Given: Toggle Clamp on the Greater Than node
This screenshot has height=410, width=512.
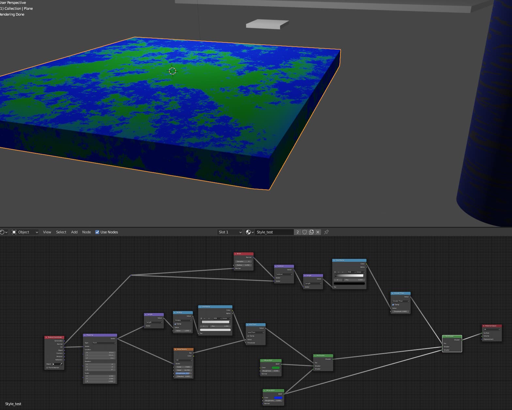Looking at the screenshot, I should click(x=393, y=305).
